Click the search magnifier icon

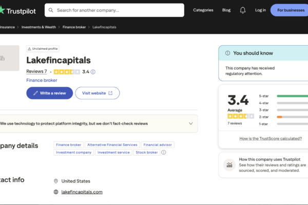51,10
